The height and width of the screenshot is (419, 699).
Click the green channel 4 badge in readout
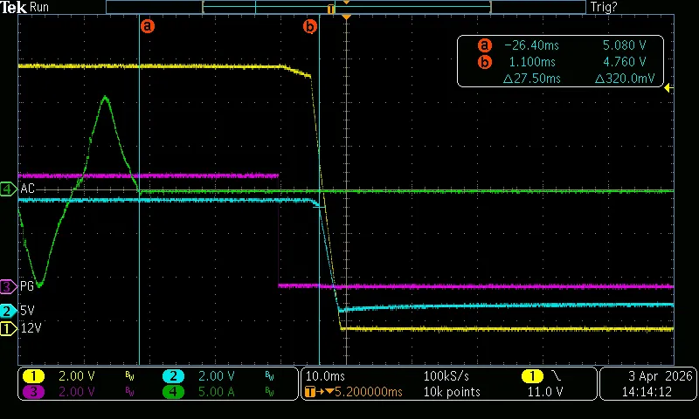173,392
